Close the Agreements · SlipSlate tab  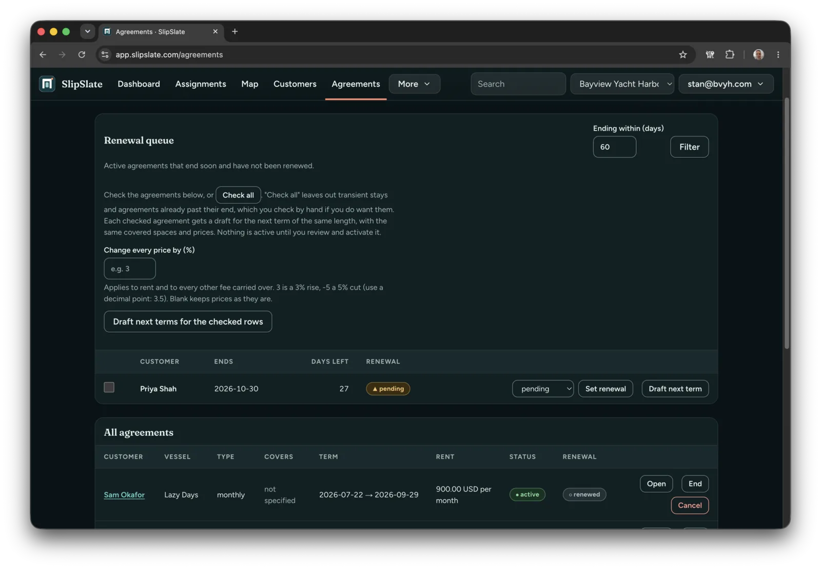215,31
